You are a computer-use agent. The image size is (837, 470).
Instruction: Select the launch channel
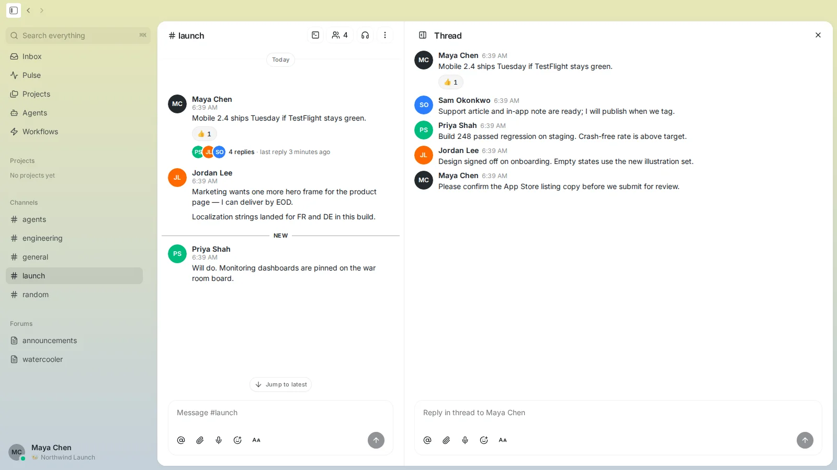coord(74,276)
